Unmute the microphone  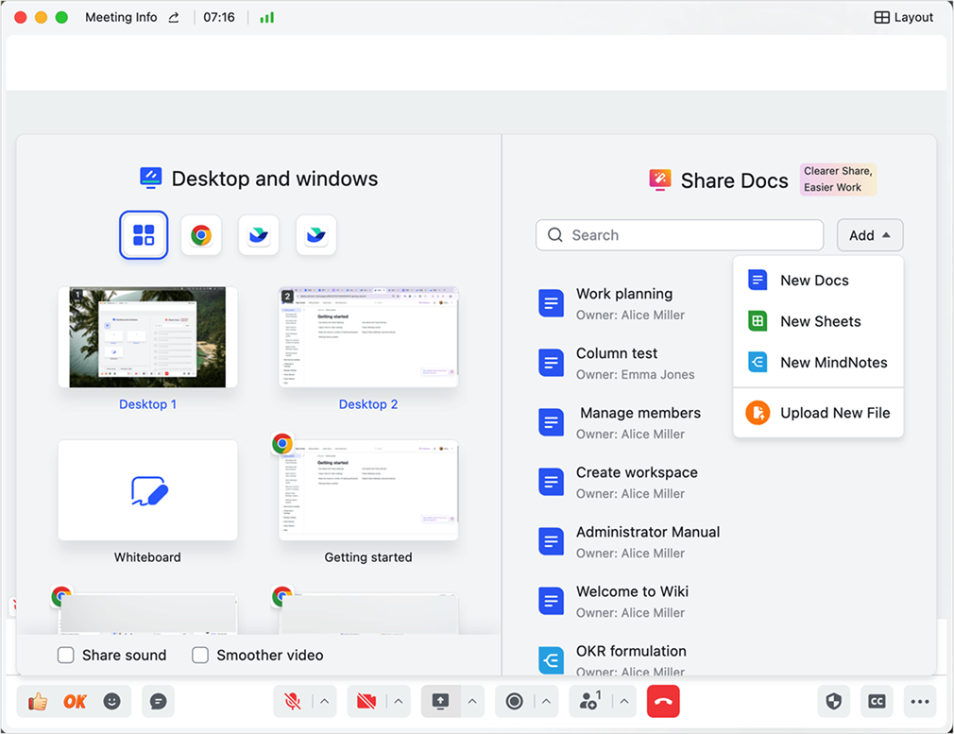293,701
